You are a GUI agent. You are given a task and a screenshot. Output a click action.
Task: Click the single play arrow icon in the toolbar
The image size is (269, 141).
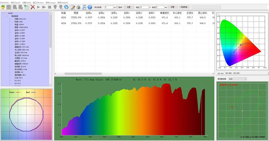[x=38, y=7]
